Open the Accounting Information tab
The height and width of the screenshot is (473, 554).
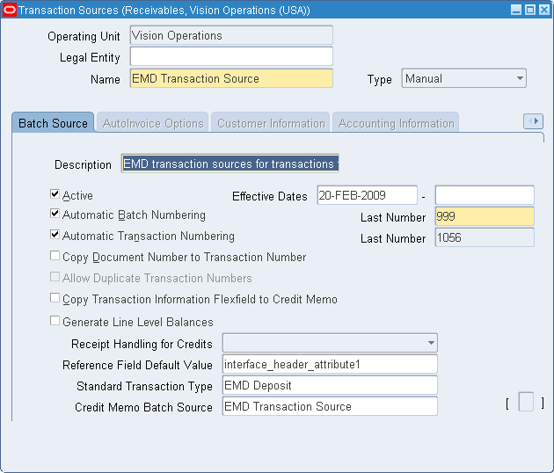396,123
